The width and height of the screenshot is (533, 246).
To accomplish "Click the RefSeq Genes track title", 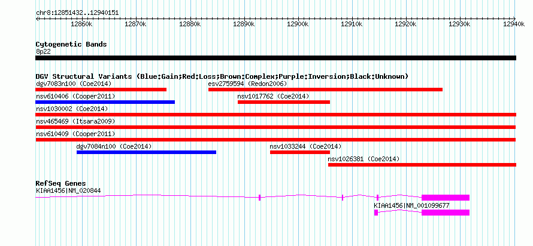I will pos(60,184).
